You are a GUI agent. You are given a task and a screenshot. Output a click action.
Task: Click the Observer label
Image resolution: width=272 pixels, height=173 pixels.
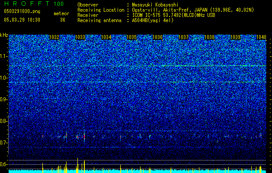tap(88, 5)
